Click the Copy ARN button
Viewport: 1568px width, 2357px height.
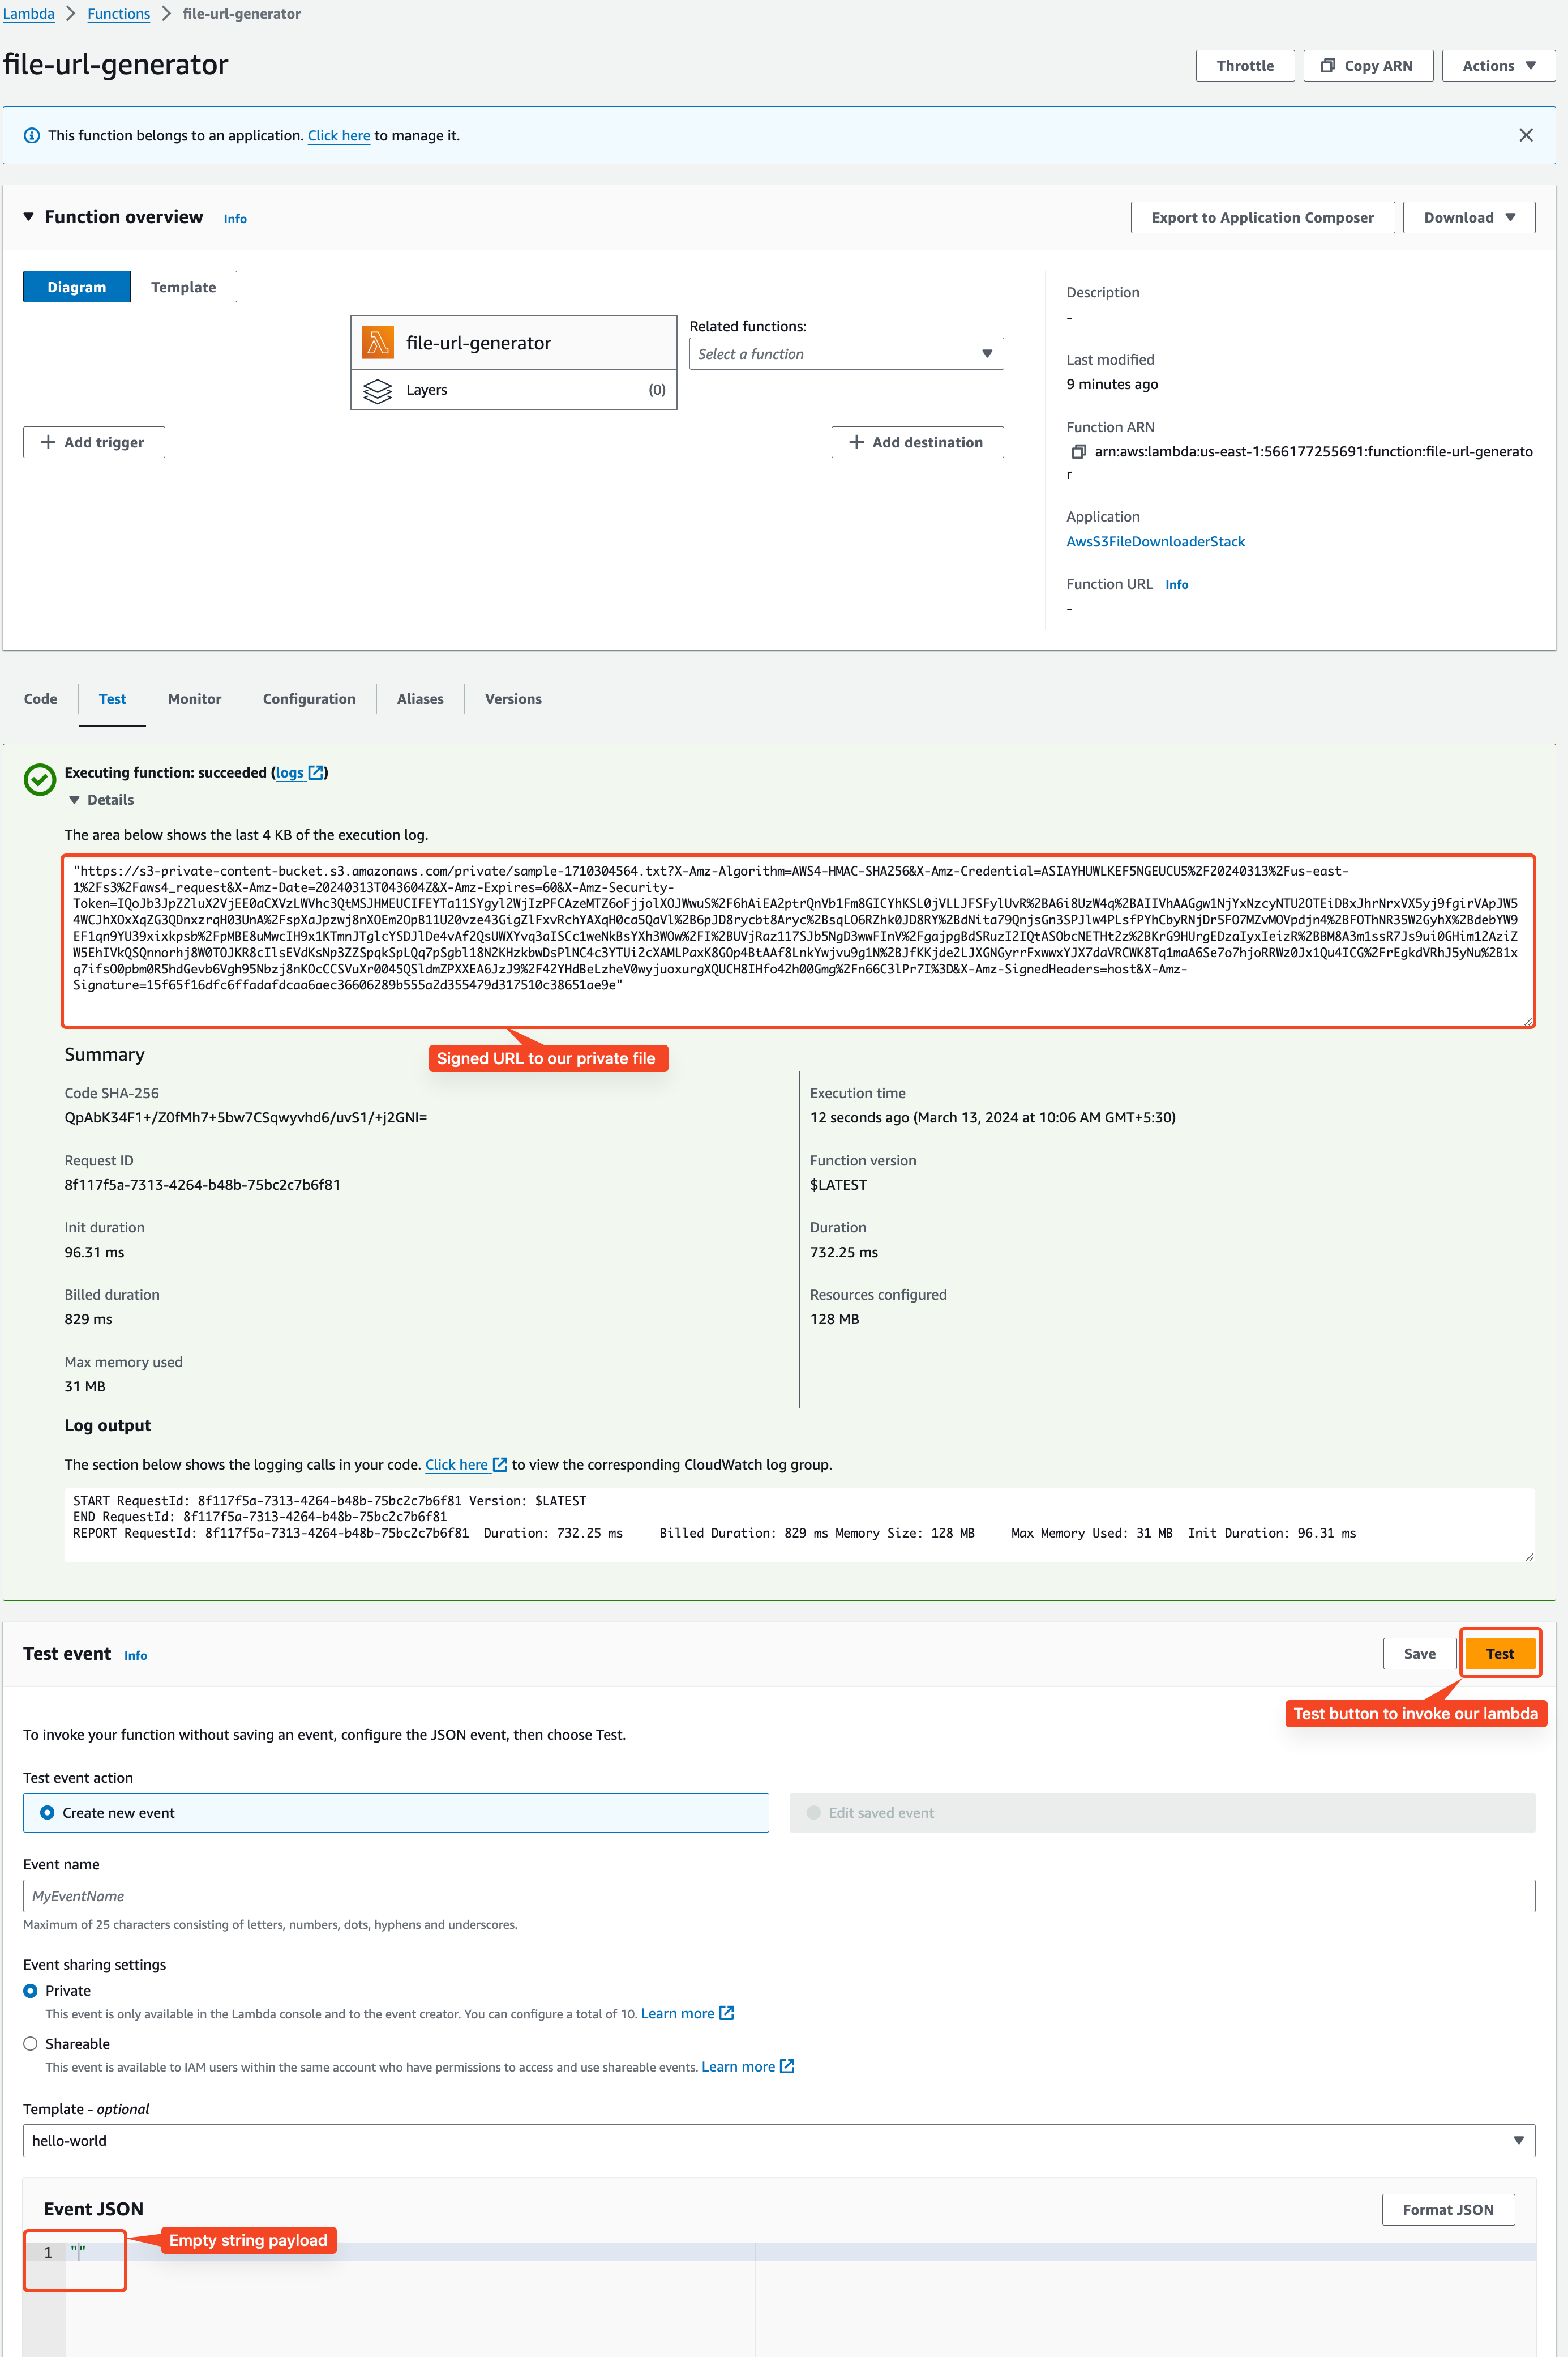1368,66
